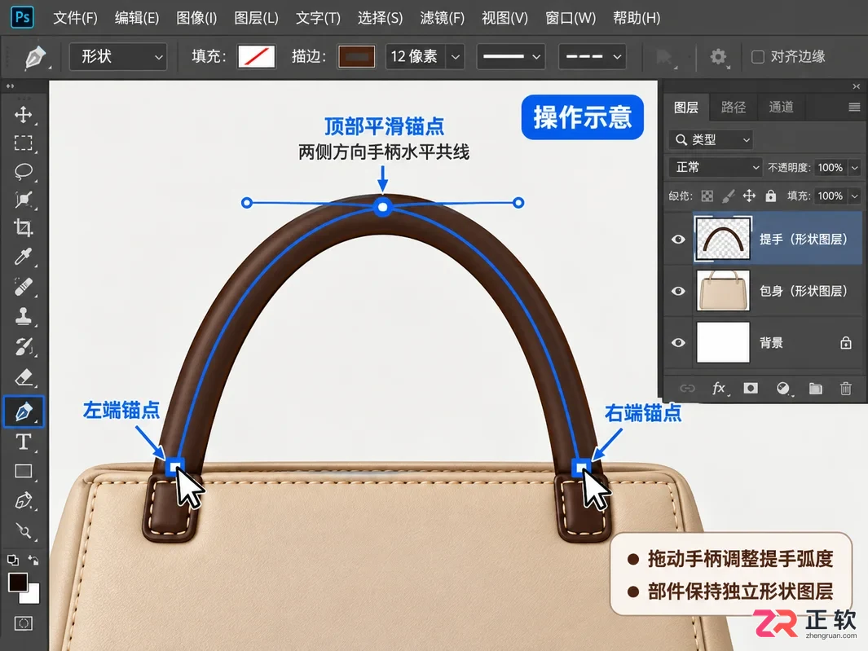The width and height of the screenshot is (868, 651).
Task: Delete layer with trash icon
Action: coord(846,389)
